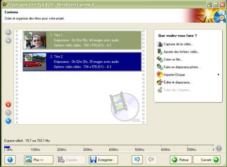Screen dimensions: 227x167
Task: Select Ajouter des fichiers vidéo
Action: pos(181,52)
